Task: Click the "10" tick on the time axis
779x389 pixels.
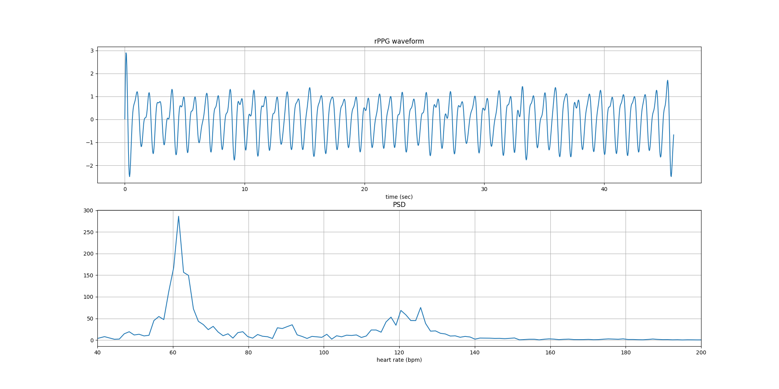Action: tap(245, 189)
